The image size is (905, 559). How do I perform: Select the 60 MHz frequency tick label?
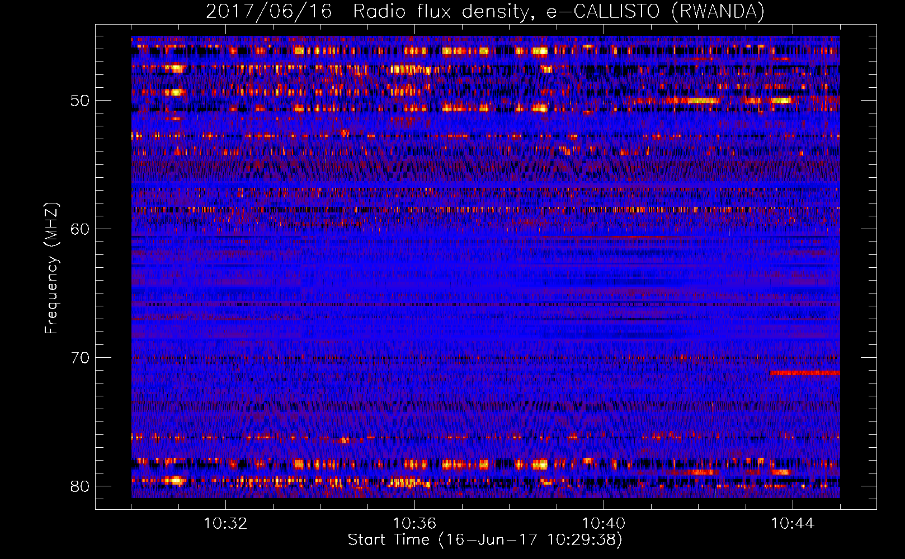tap(79, 229)
